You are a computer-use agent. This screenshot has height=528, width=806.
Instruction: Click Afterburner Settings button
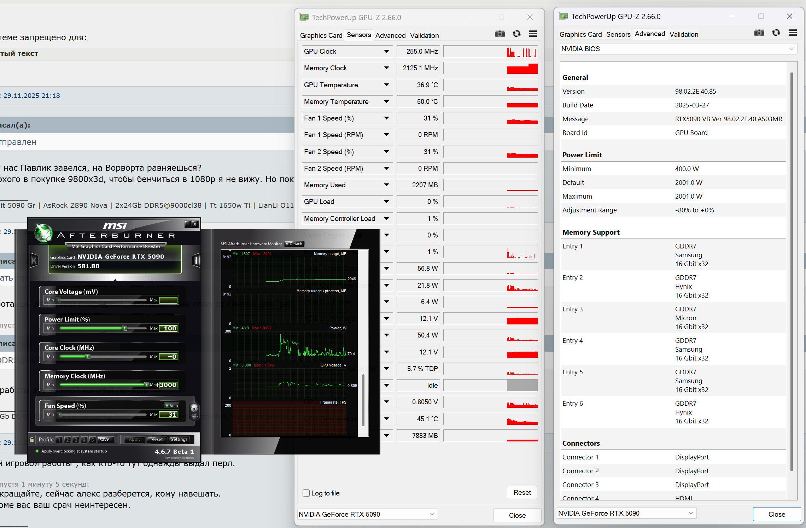(179, 439)
